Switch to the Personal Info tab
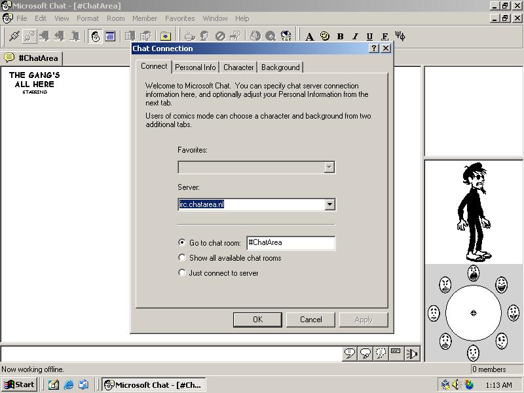 pyautogui.click(x=195, y=67)
